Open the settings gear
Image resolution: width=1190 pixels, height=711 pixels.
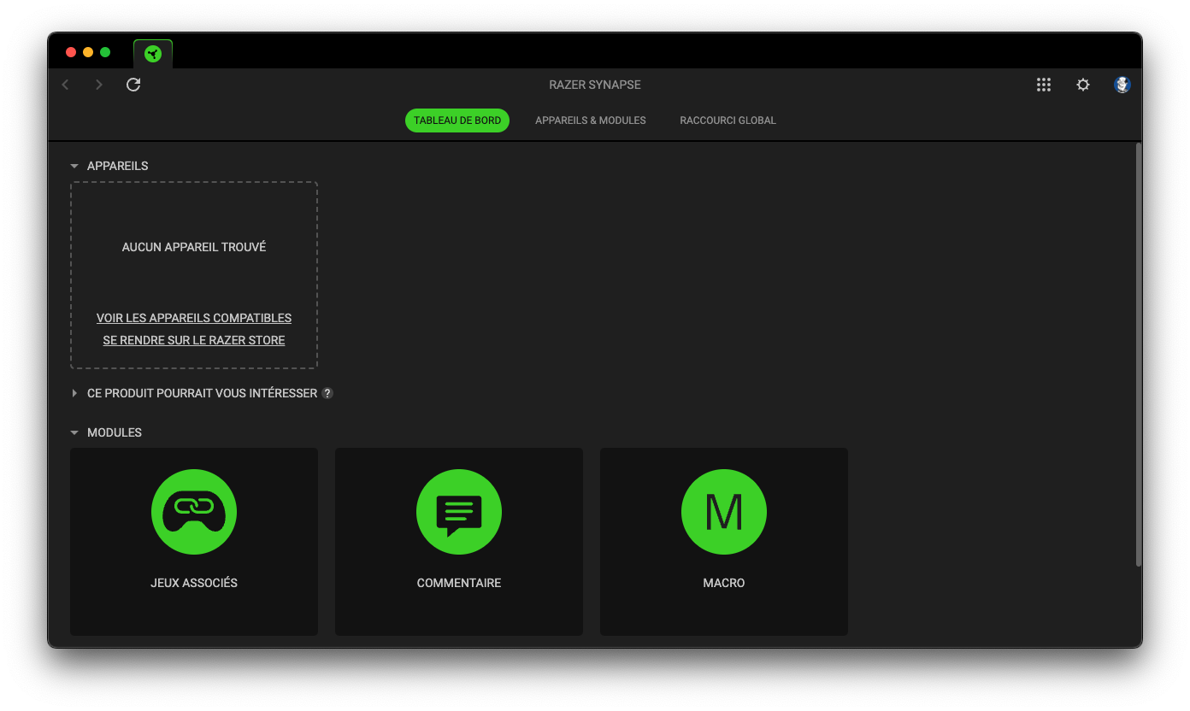click(1083, 85)
